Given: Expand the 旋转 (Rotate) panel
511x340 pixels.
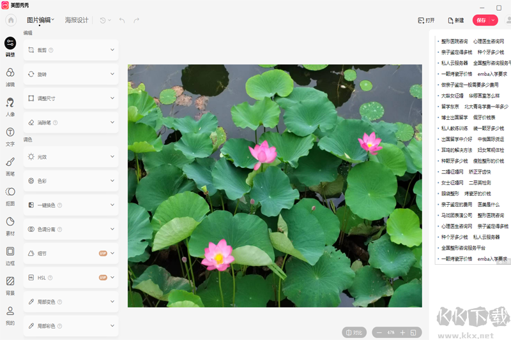Looking at the screenshot, I should tap(71, 74).
